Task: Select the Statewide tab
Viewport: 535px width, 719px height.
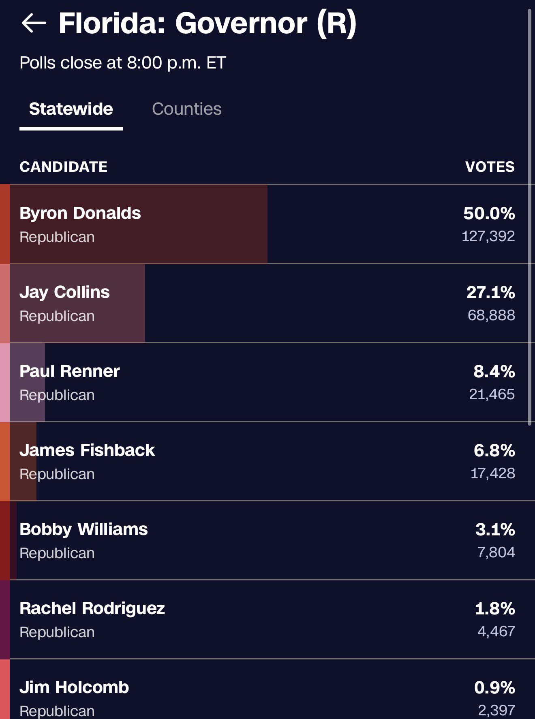Action: tap(71, 109)
